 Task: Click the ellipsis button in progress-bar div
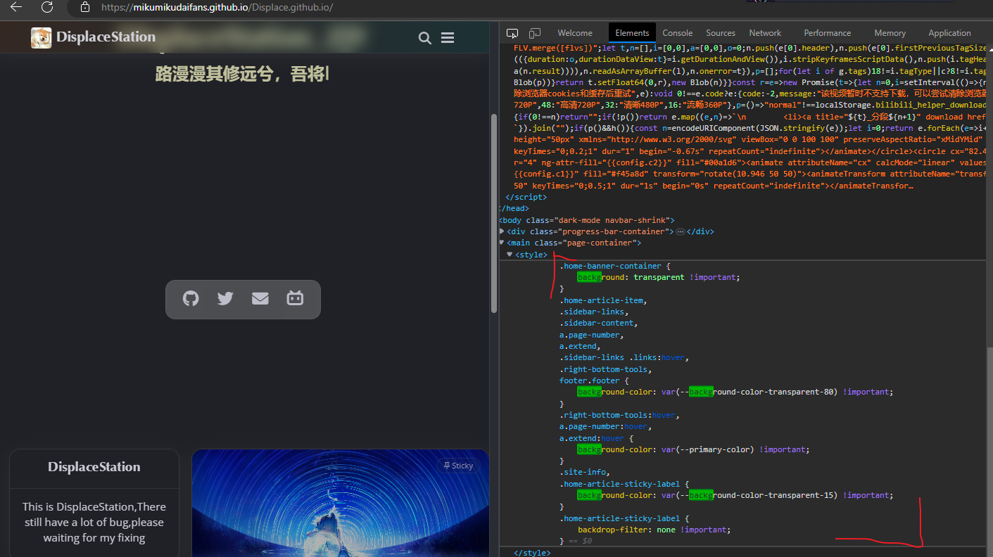point(680,231)
